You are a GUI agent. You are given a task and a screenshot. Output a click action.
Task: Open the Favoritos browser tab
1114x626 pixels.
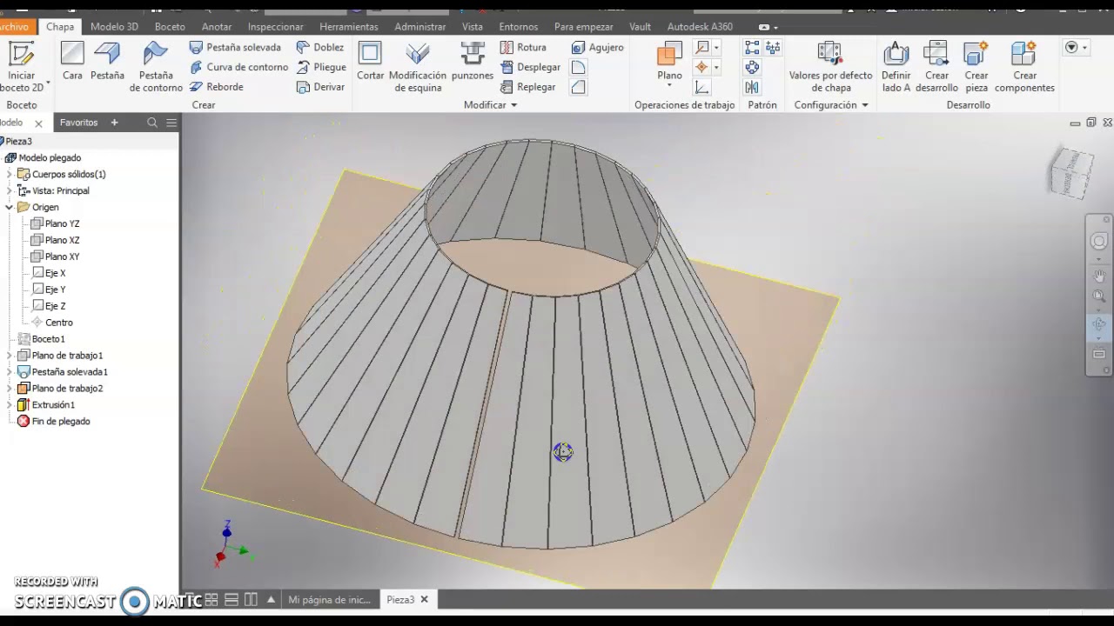tap(78, 123)
